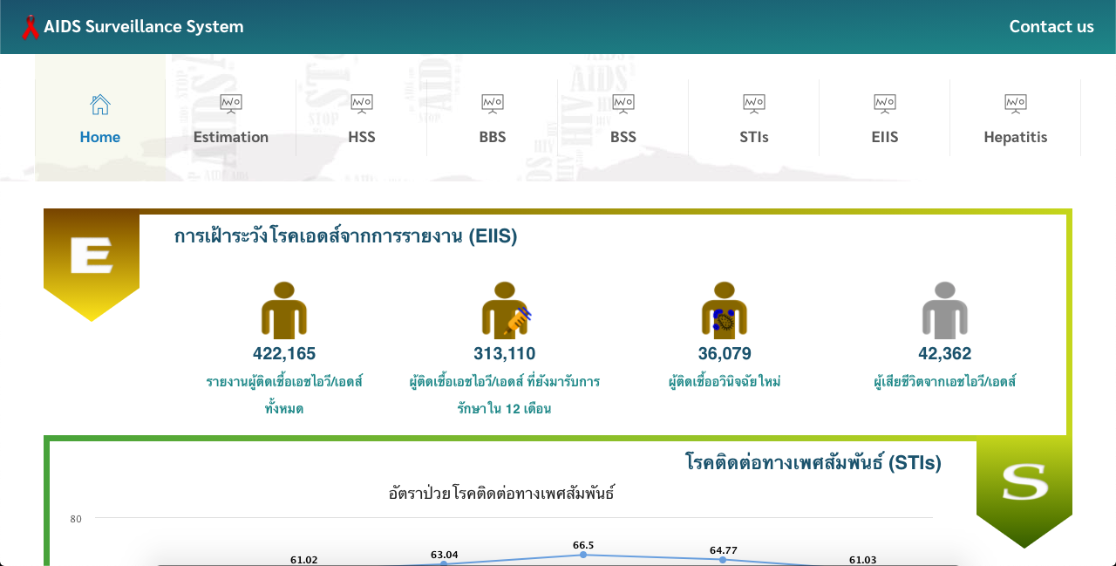Click the HSS presentation icon
Image resolution: width=1116 pixels, height=566 pixels.
pos(362,104)
